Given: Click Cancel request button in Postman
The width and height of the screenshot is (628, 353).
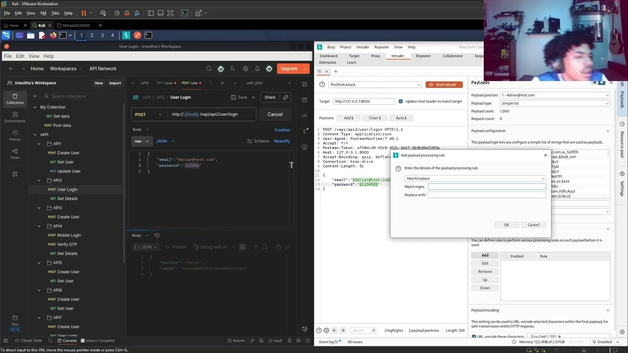Looking at the screenshot, I should pyautogui.click(x=275, y=114).
